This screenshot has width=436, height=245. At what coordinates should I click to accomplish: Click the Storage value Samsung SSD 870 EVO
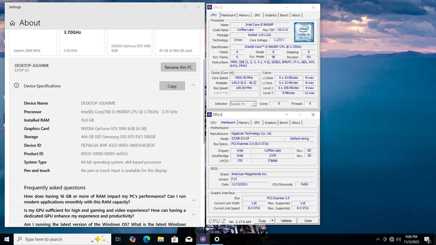118,137
